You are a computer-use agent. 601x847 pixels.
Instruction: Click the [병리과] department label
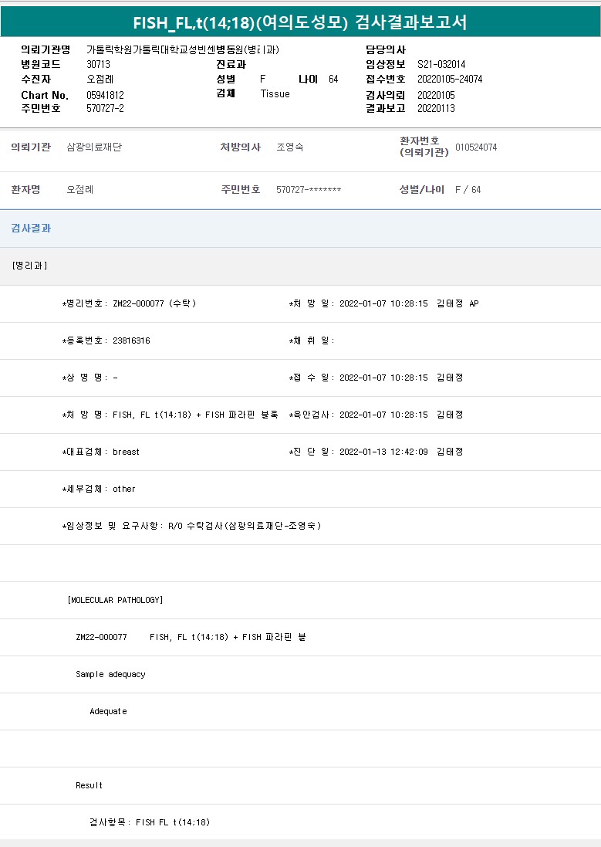(30, 266)
